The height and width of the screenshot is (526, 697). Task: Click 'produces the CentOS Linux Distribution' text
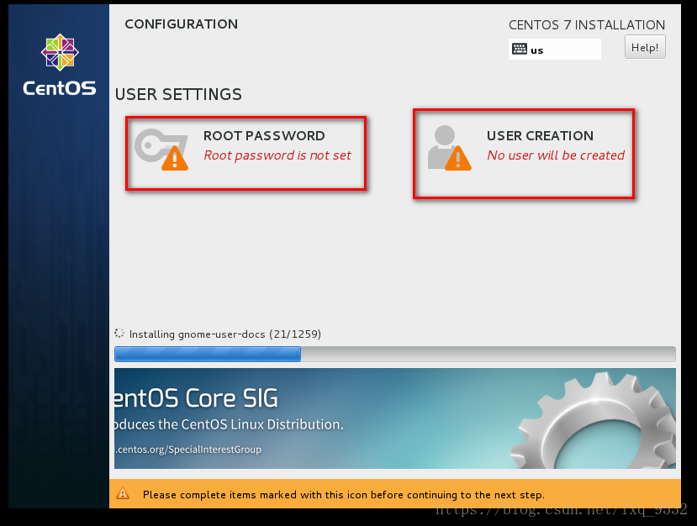coord(229,424)
